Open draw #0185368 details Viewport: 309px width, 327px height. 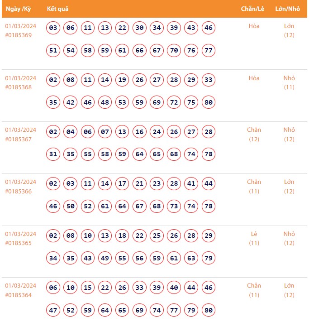(x=19, y=87)
